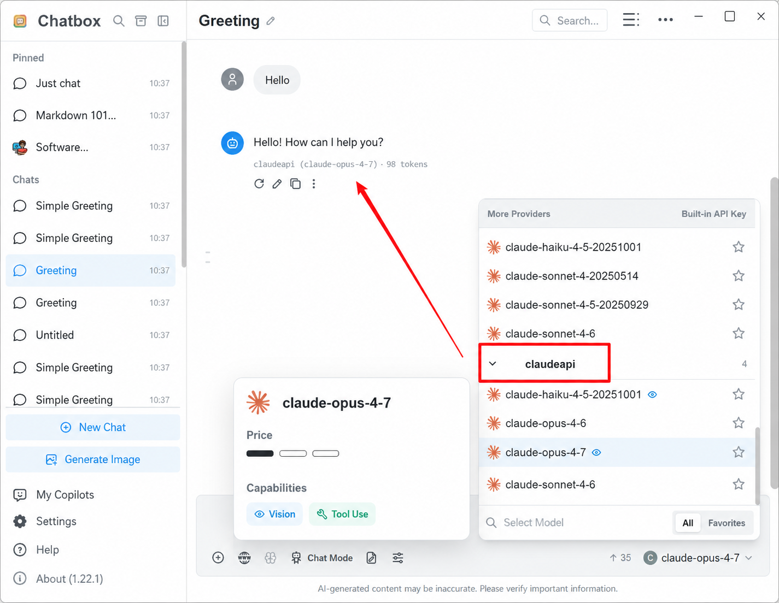Image resolution: width=779 pixels, height=603 pixels.
Task: Click the blue assistant robot avatar
Action: pyautogui.click(x=232, y=143)
